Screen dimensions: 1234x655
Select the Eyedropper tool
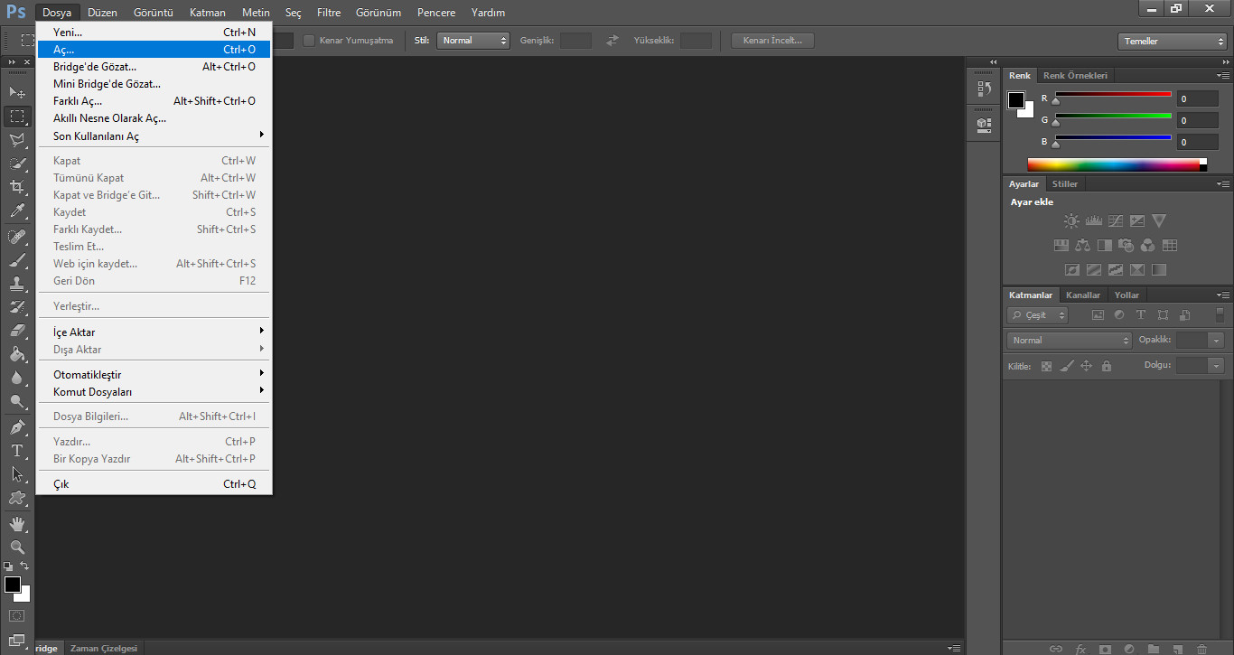point(17,211)
